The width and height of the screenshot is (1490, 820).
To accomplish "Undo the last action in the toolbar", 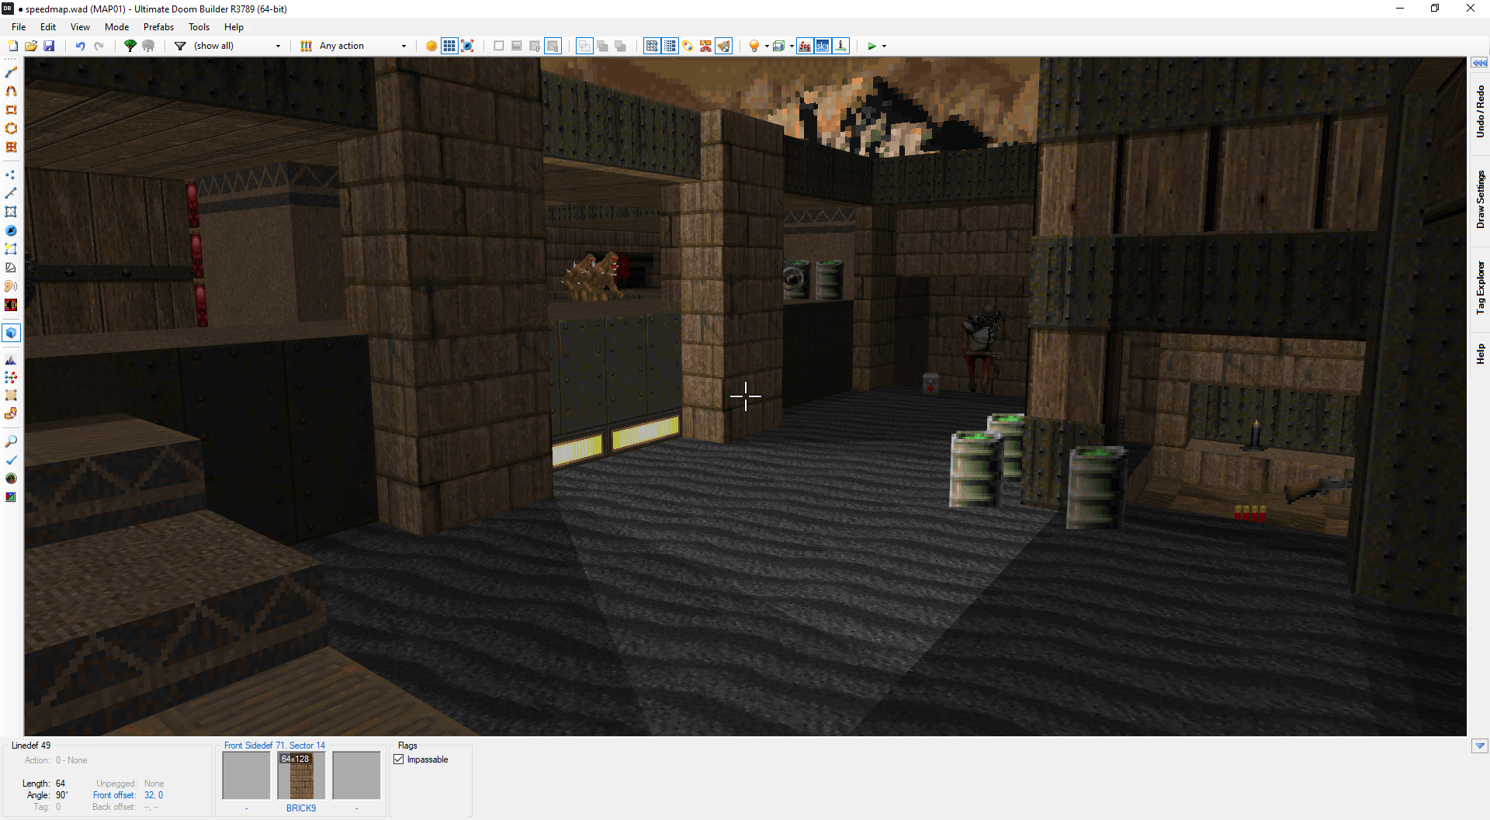I will click(80, 46).
